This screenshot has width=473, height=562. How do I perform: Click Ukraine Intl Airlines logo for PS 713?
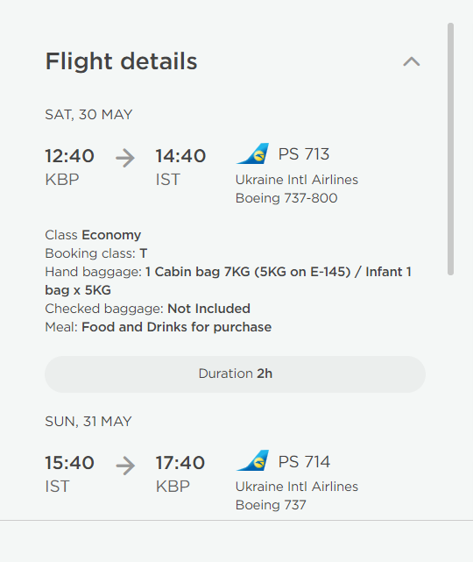tap(253, 153)
